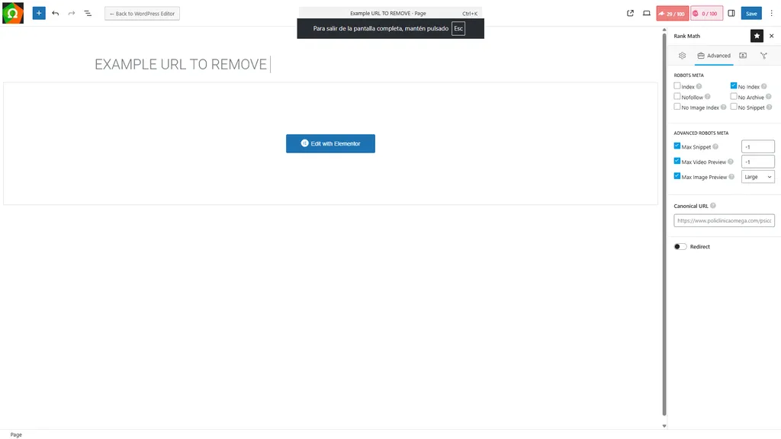Open Rank Math Schema tab icon
Image resolution: width=781 pixels, height=439 pixels.
point(743,56)
